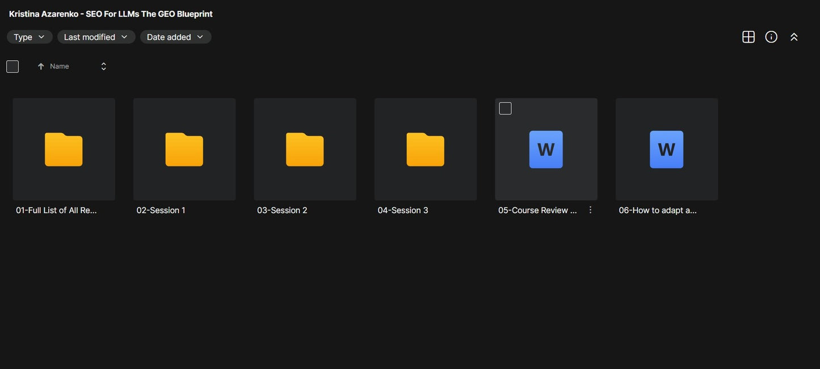Open the sort options chevron beside Name

pos(103,66)
